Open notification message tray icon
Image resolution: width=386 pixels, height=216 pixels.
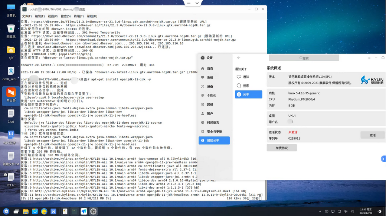[x=333, y=211]
